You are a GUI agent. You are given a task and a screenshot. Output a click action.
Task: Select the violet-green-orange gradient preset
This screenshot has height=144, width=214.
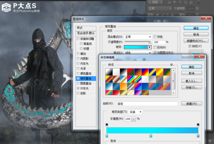click(167, 72)
